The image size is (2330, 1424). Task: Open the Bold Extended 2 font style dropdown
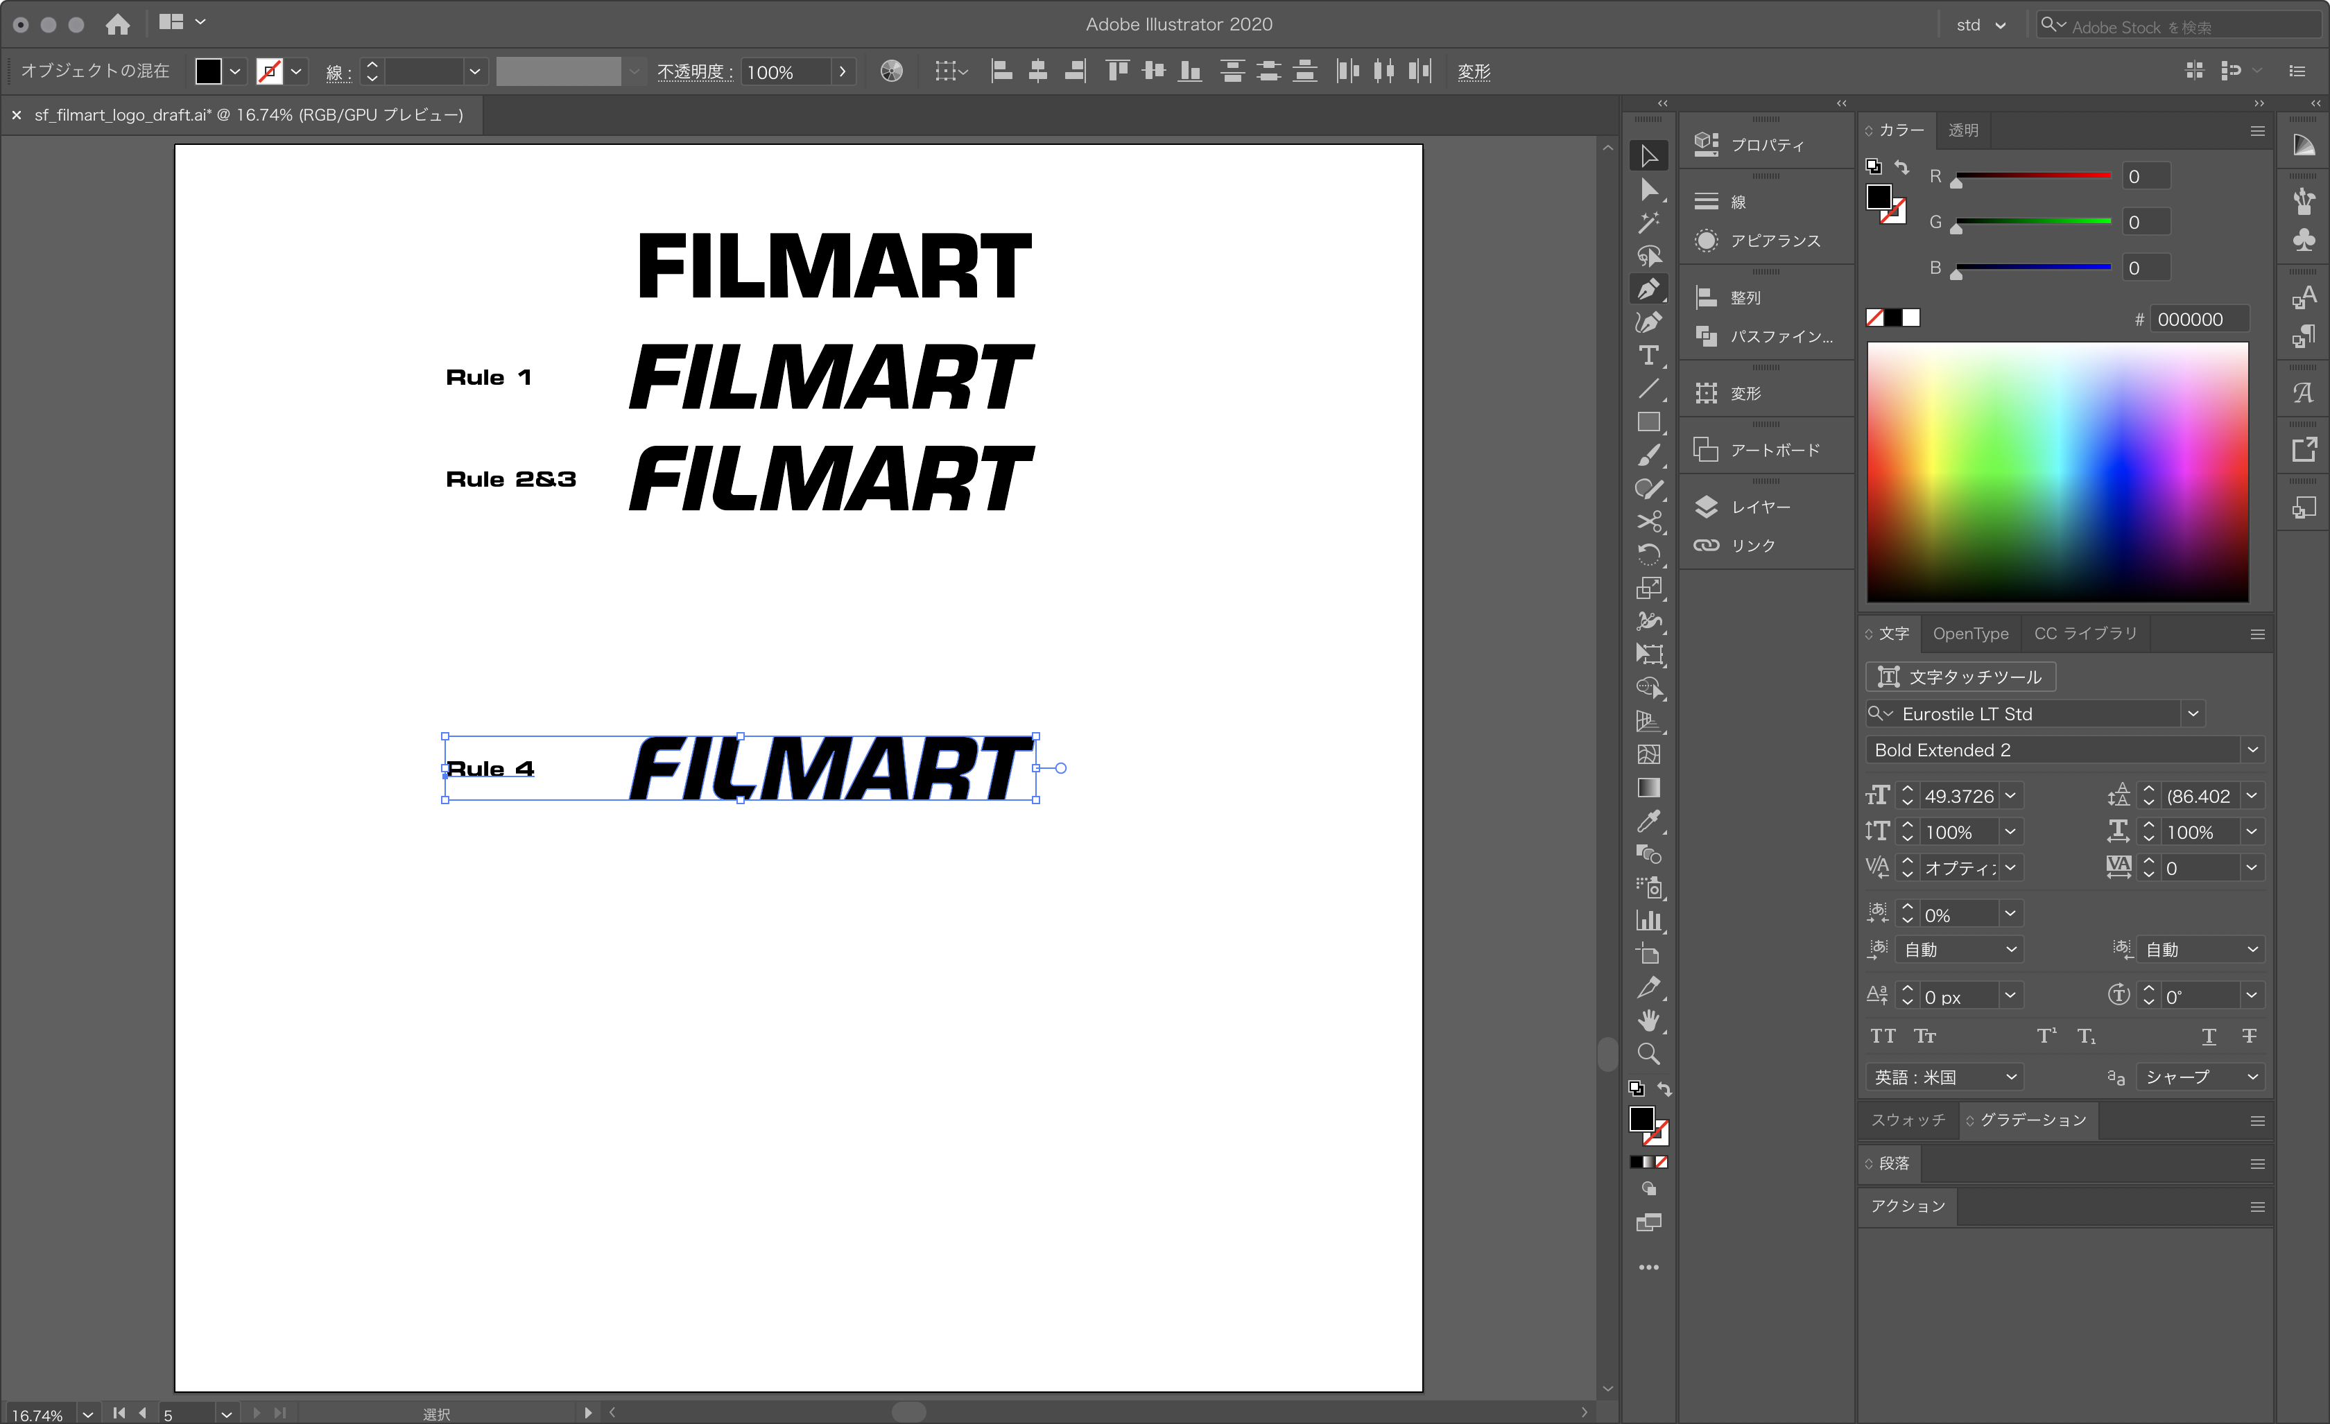pyautogui.click(x=2252, y=750)
